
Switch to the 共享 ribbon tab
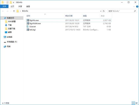click(x=20, y=6)
